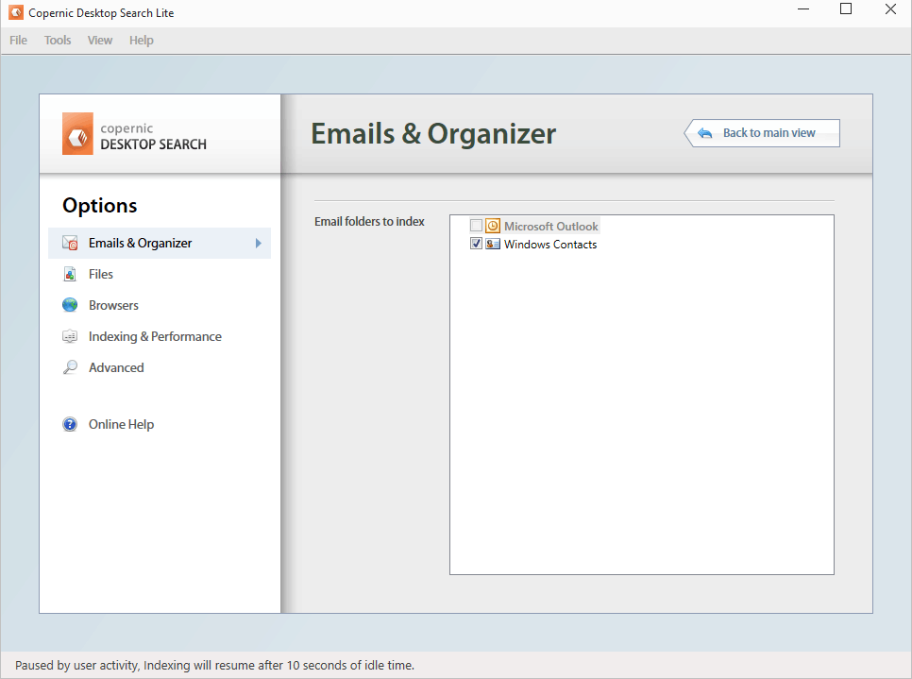The height and width of the screenshot is (679, 912).
Task: Go back to main view
Action: click(763, 133)
